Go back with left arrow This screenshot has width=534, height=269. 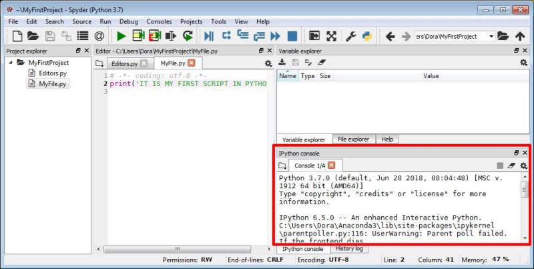click(390, 36)
